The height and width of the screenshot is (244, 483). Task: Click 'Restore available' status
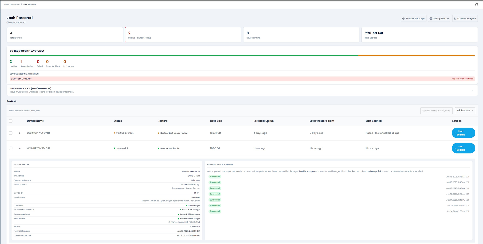click(168, 149)
